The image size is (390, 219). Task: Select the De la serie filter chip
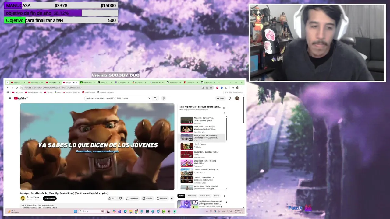click(192, 196)
